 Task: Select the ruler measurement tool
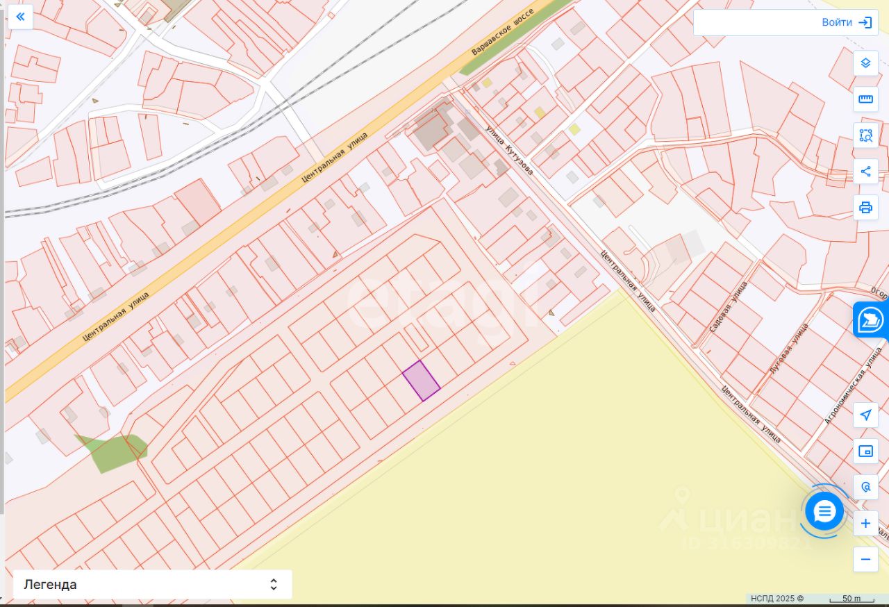pyautogui.click(x=865, y=99)
